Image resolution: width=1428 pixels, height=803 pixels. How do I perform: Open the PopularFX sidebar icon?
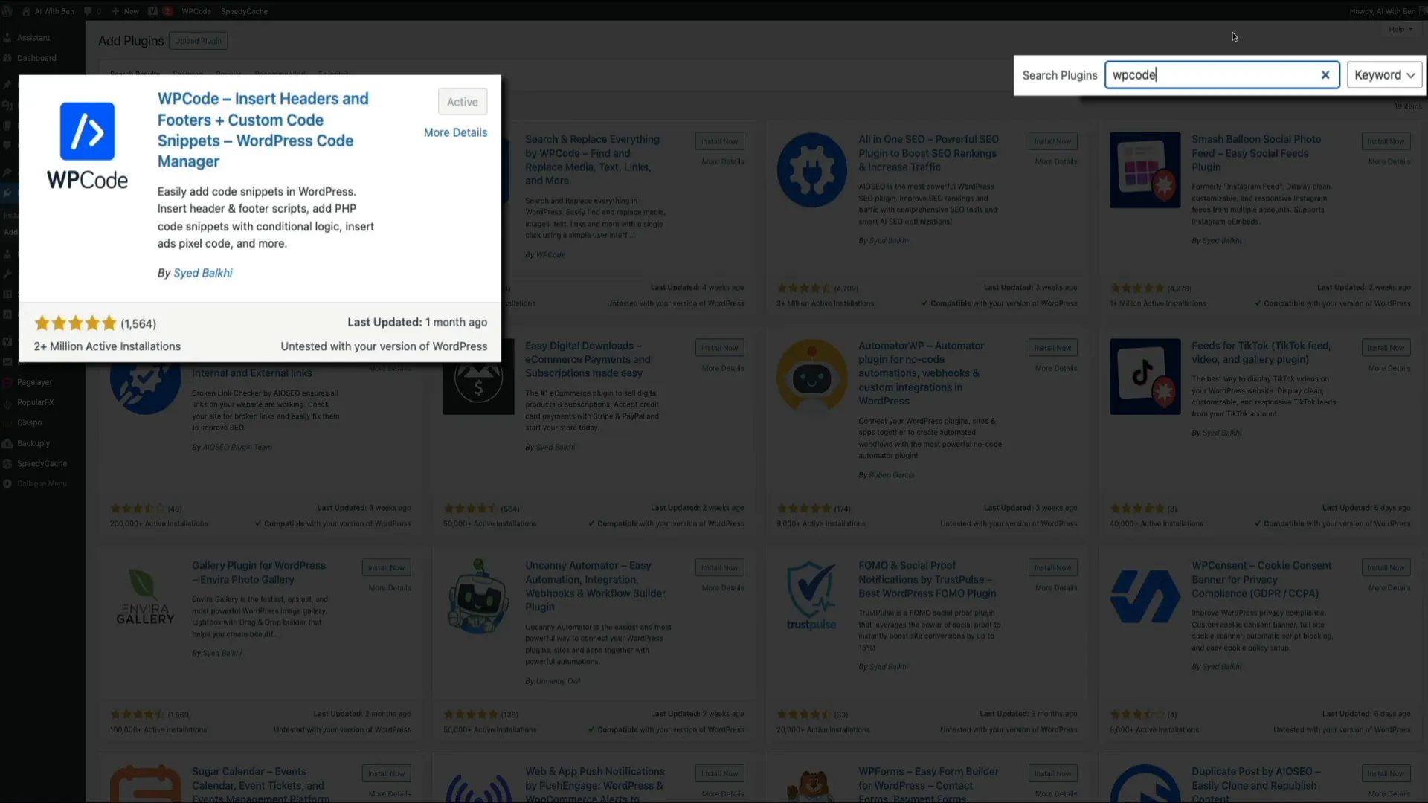coord(7,402)
